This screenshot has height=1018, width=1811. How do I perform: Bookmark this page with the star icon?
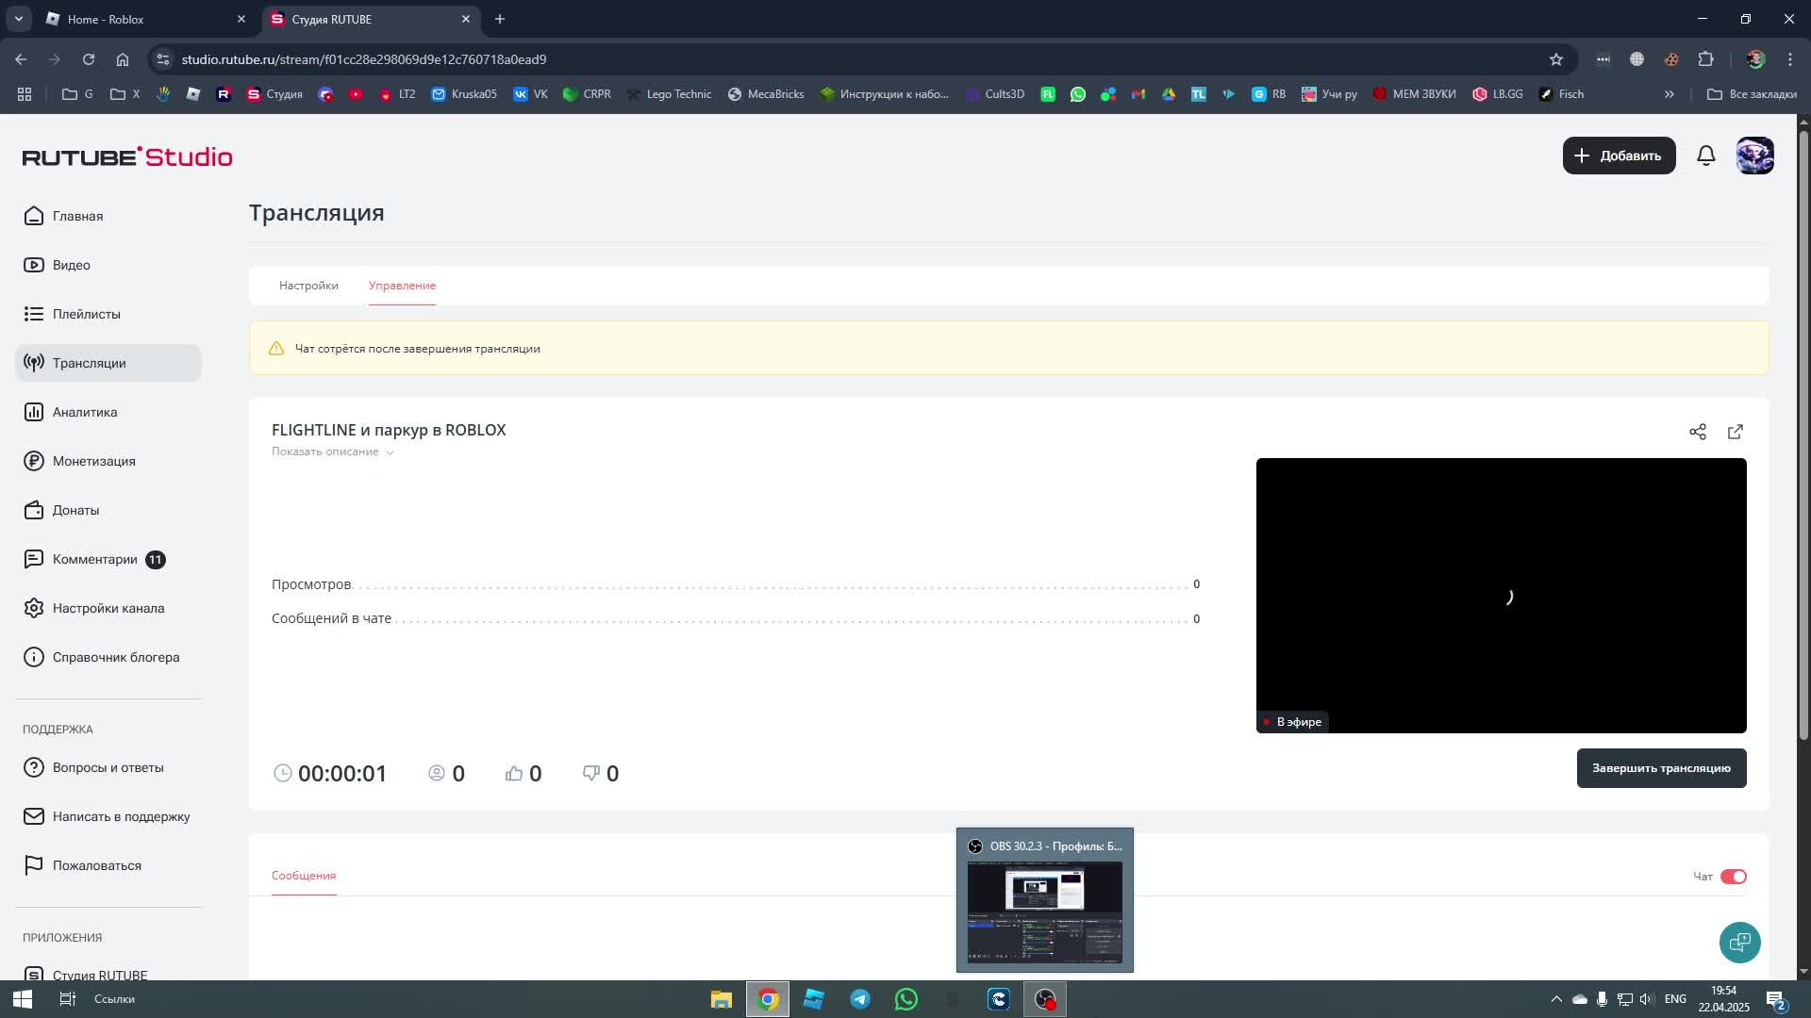point(1556,59)
